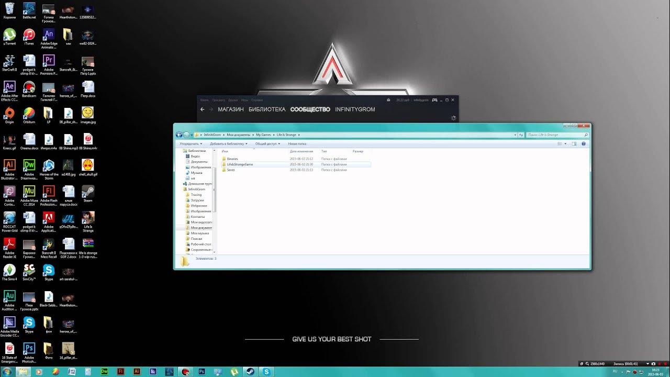Select Life Is Strange desktop shortcut
The width and height of the screenshot is (670, 377).
[88, 222]
